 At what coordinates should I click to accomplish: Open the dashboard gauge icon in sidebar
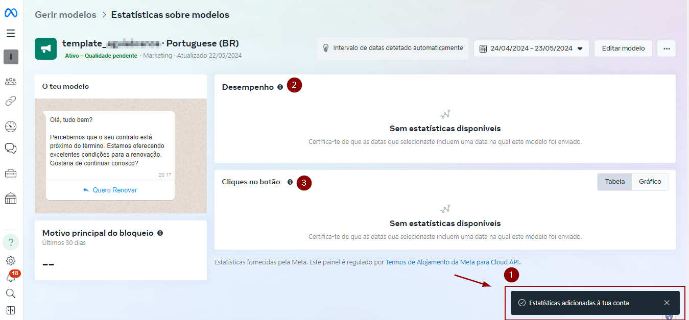click(x=11, y=127)
